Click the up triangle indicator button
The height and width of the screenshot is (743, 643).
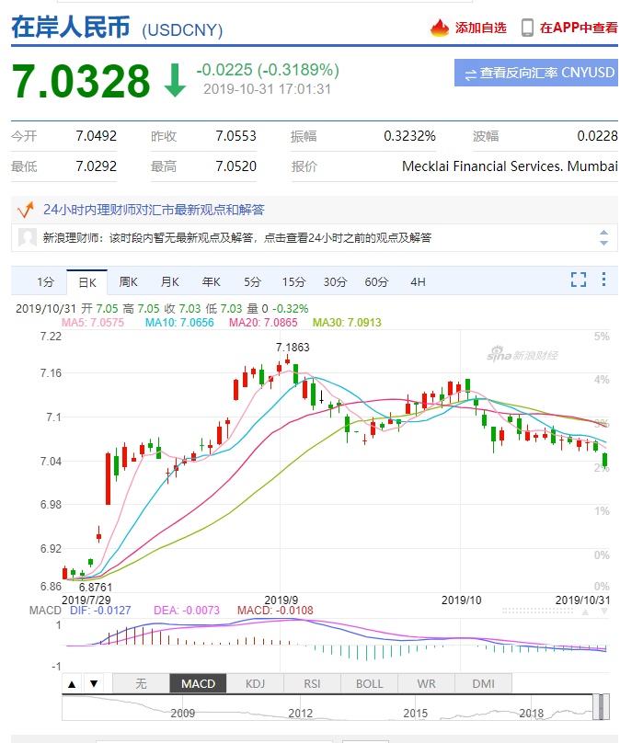coord(71,683)
